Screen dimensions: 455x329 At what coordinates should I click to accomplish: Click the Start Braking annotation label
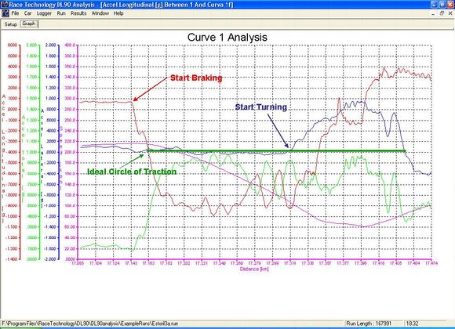[x=196, y=78]
